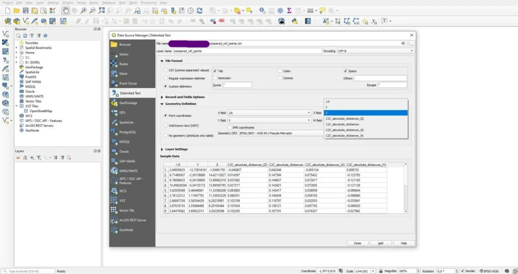Click New Shapefile Layer toolbar icon
The height and width of the screenshot is (274, 518).
[26, 21]
